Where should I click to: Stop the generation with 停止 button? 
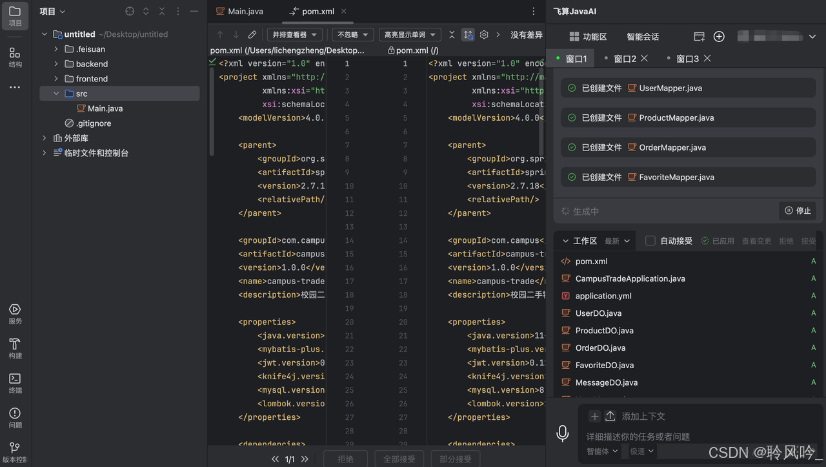pos(798,211)
